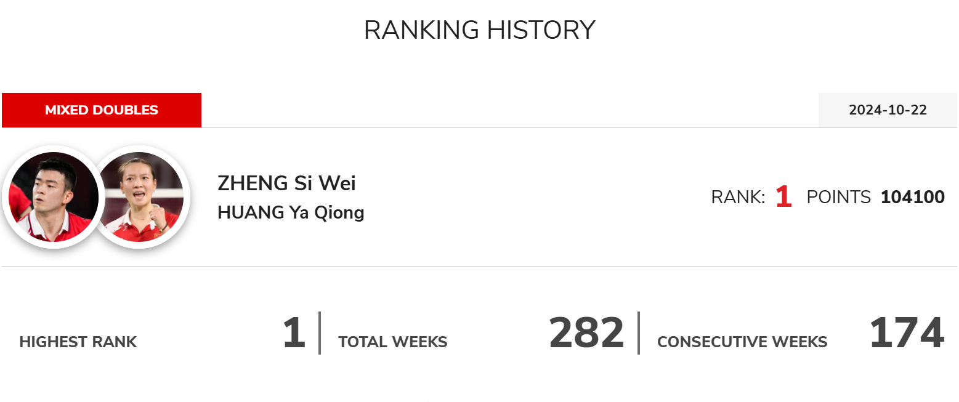Click the divider before CONSECUTIVE WEEKS
Image resolution: width=959 pixels, height=402 pixels.
pos(639,333)
